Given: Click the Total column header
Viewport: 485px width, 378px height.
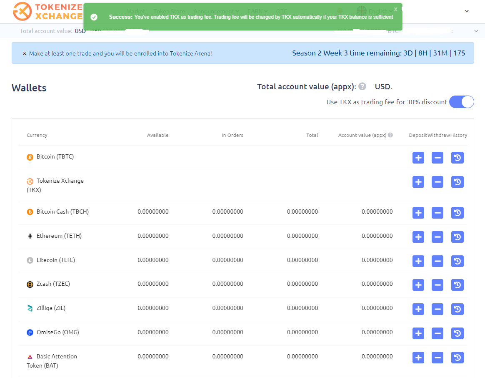Looking at the screenshot, I should coord(312,135).
